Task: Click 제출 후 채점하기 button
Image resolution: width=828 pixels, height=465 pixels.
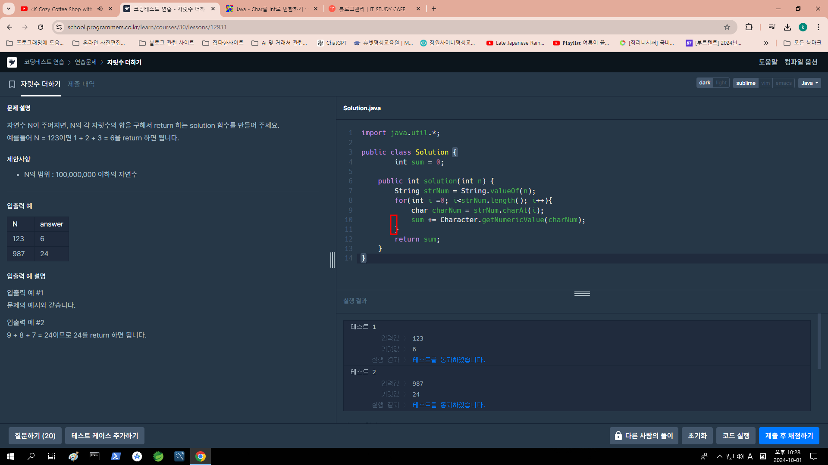Action: click(789, 436)
